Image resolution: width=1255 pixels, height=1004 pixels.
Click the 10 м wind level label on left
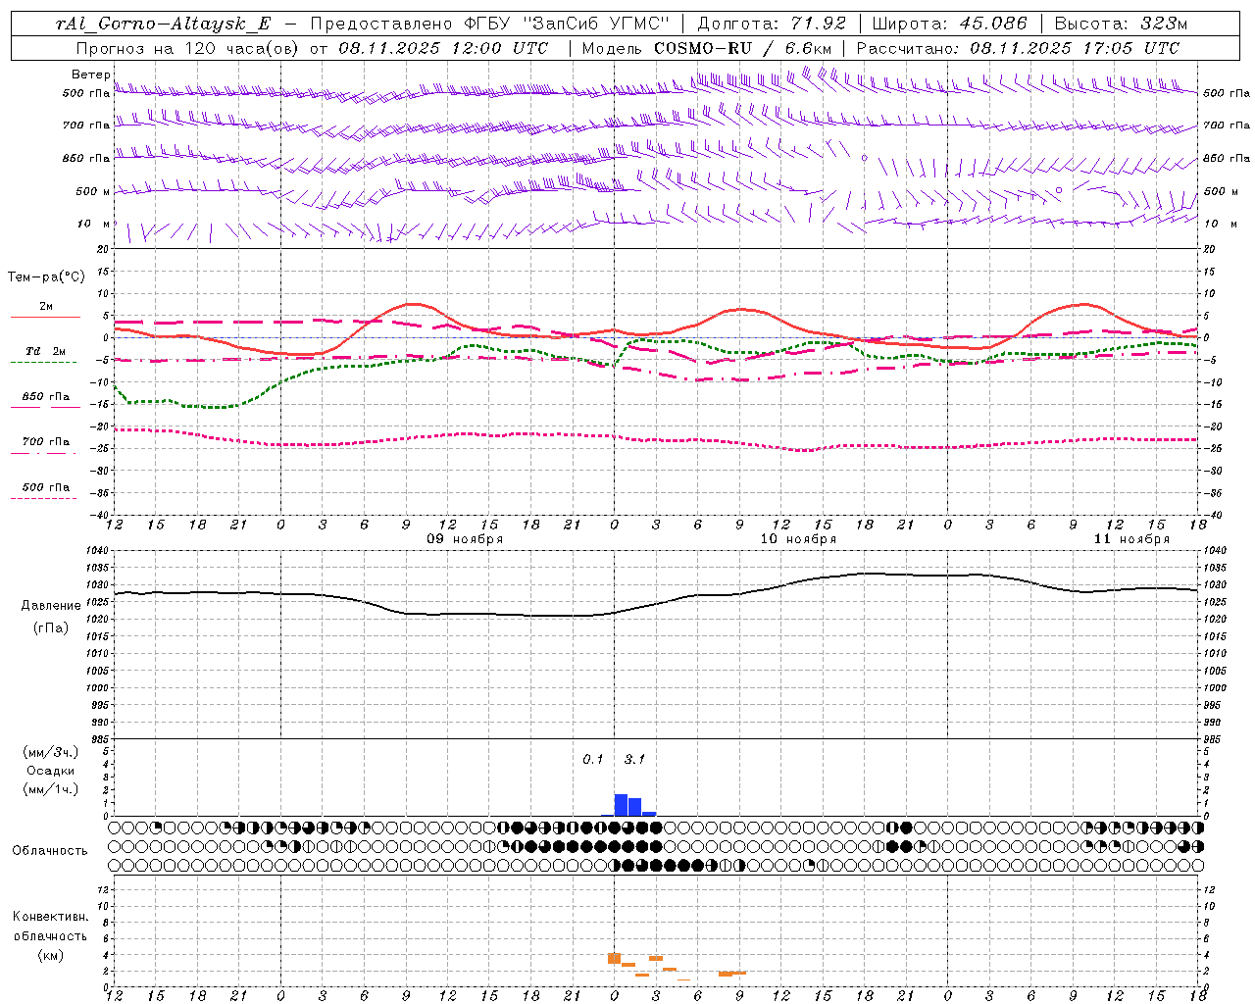[x=94, y=224]
